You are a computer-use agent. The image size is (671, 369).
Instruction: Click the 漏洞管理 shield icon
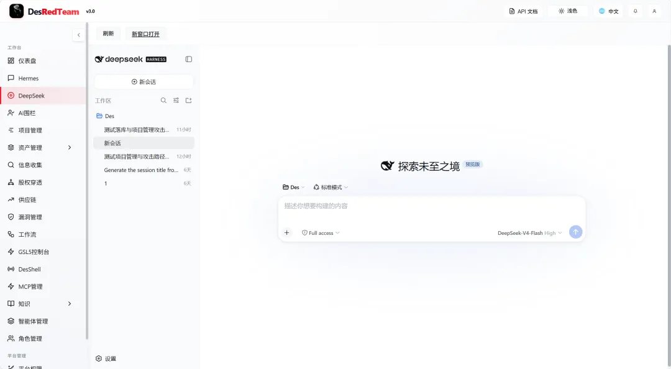(11, 217)
